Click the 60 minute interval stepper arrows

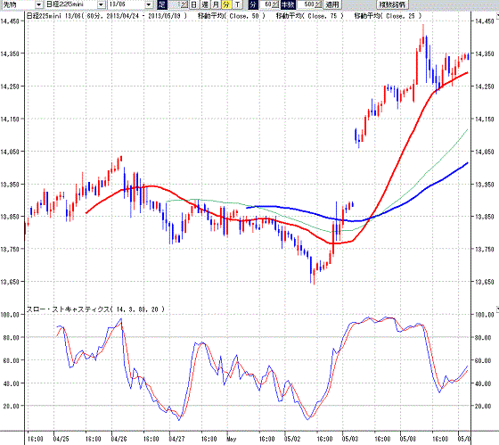click(x=275, y=4)
